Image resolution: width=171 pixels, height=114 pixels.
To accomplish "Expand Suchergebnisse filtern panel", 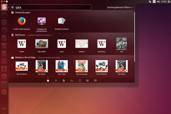I will (x=120, y=7).
